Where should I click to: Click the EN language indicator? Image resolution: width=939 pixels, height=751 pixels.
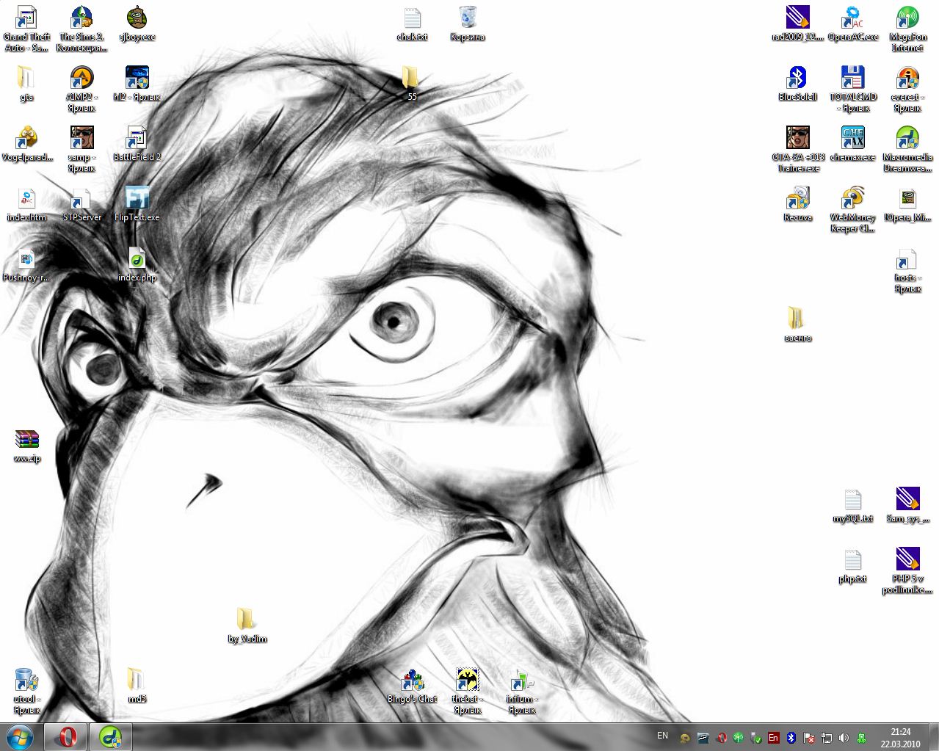[x=662, y=736]
